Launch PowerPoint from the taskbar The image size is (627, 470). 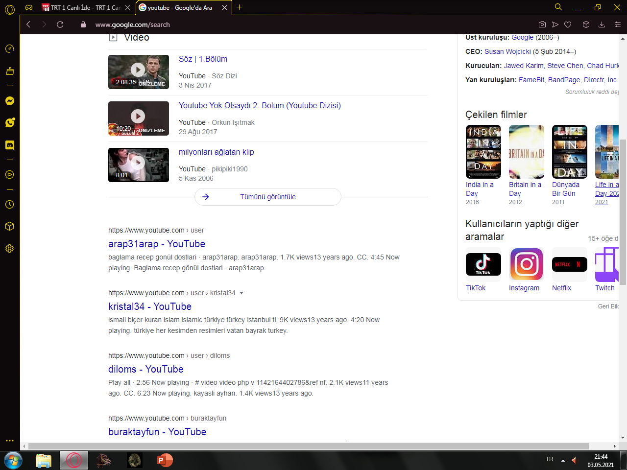165,461
